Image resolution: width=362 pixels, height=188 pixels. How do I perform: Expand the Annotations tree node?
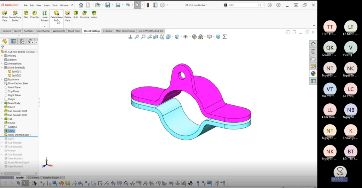(2, 63)
